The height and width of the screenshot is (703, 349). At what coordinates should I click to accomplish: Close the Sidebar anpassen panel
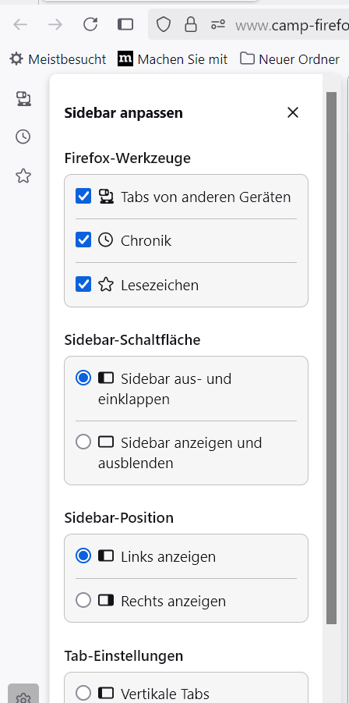(x=293, y=112)
